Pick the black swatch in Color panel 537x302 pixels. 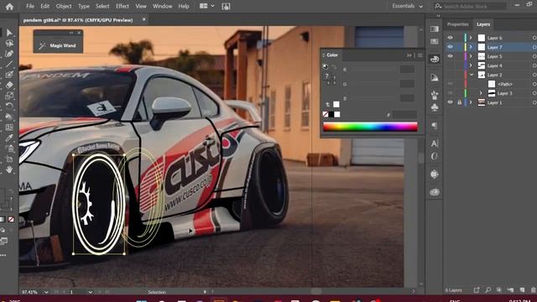tap(331, 114)
